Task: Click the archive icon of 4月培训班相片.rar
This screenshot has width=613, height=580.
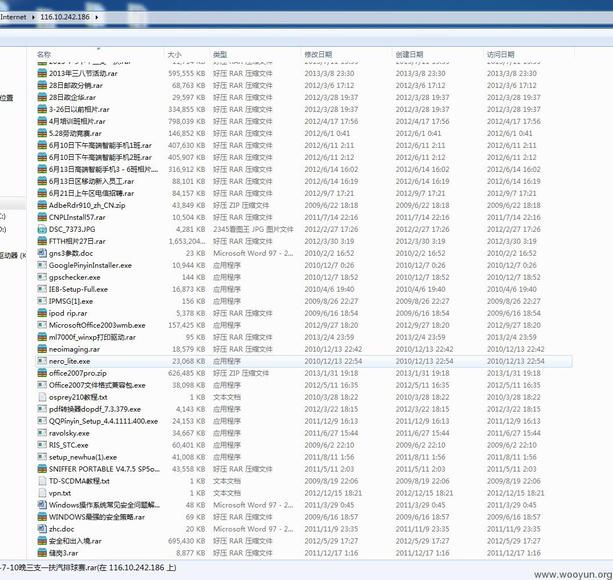Action: 42,122
